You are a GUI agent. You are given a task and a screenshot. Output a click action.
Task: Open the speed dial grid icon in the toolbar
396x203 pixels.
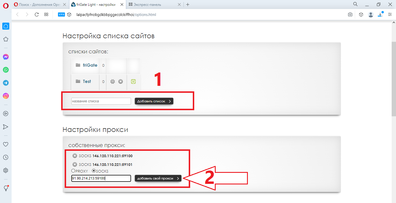[x=46, y=14]
